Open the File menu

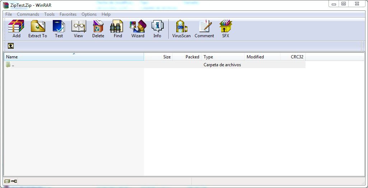tap(9, 14)
